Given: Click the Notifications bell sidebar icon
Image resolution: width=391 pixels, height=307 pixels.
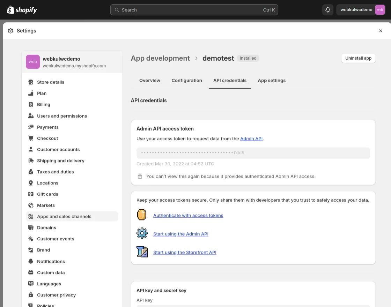Looking at the screenshot, I should pos(31,261).
